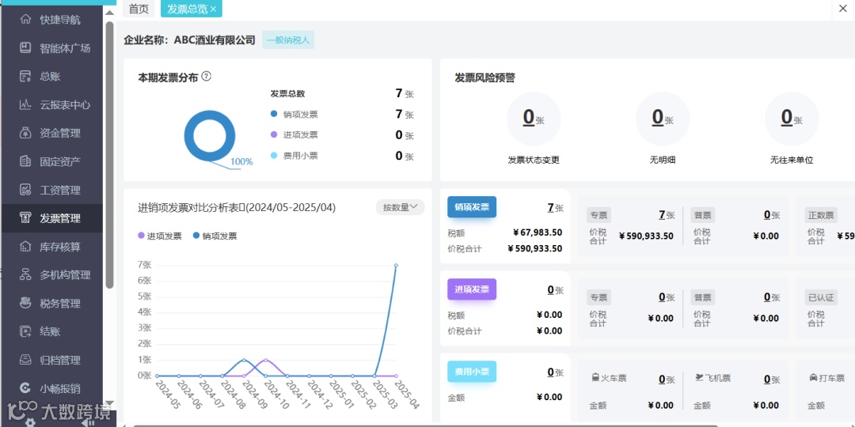The height and width of the screenshot is (427, 855).
Task: Click the 发票管理 invoice icon
Action: [x=25, y=218]
